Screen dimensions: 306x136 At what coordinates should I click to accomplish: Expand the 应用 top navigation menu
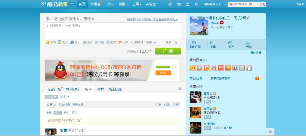tap(137, 4)
